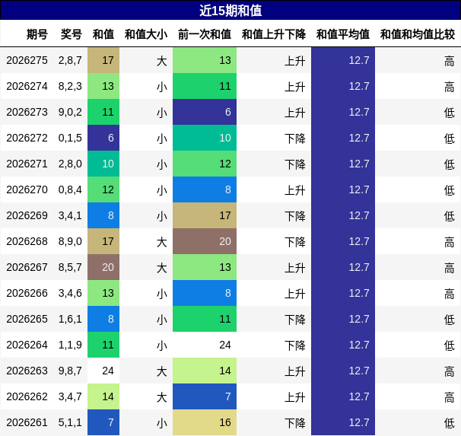This screenshot has width=461, height=436.
Task: Click the 和值 cell 20 in row 2026267
Action: pyautogui.click(x=103, y=267)
